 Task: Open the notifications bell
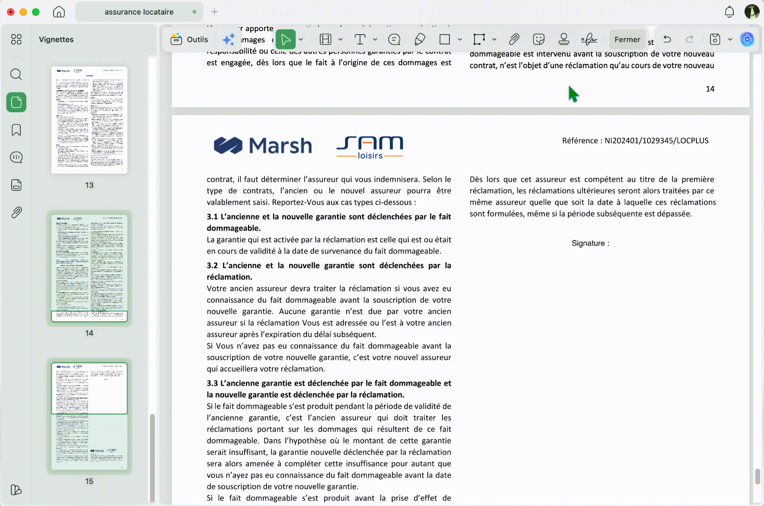729,12
